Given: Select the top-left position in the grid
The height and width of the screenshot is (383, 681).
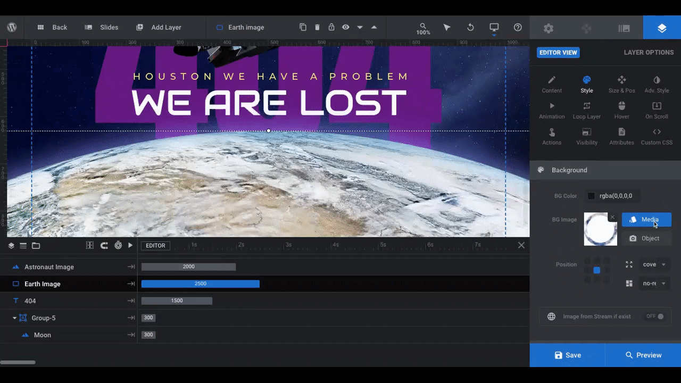Looking at the screenshot, I should pyautogui.click(x=587, y=261).
